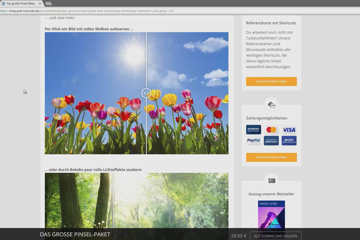Click the PayPal payment icon
The height and width of the screenshot is (240, 360).
click(253, 140)
